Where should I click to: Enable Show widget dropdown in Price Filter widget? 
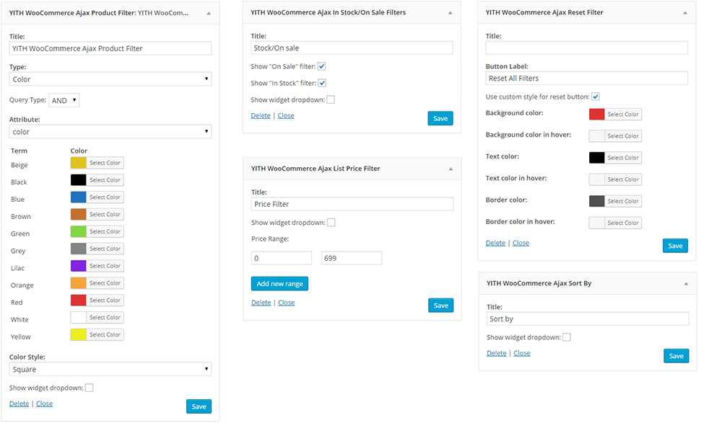331,223
